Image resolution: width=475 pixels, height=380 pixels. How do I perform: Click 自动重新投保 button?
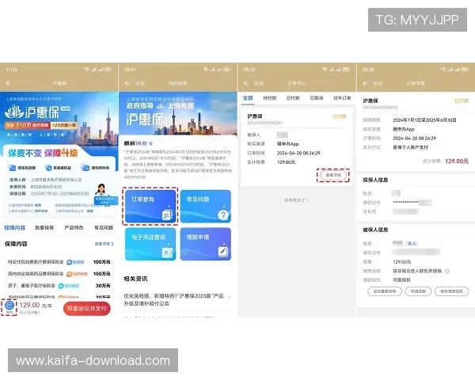pos(385,291)
